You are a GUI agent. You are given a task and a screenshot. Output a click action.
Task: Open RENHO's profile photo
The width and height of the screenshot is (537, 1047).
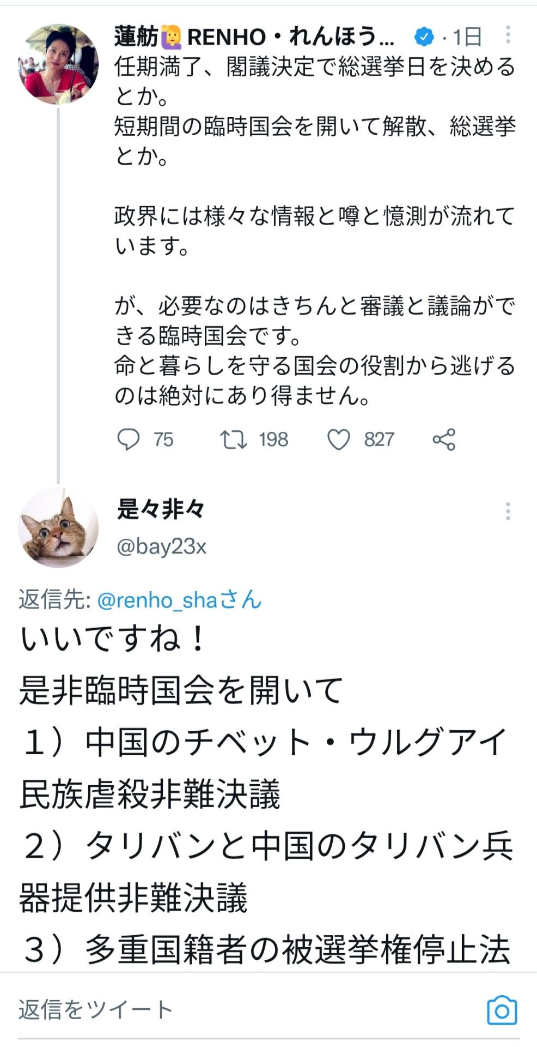coord(58,64)
